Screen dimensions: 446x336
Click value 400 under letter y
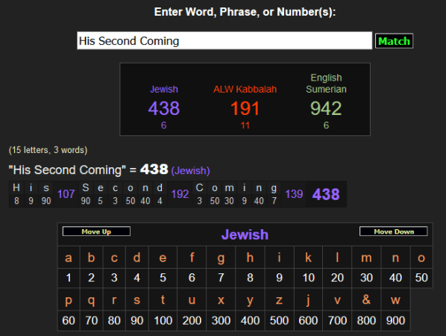[250, 320]
